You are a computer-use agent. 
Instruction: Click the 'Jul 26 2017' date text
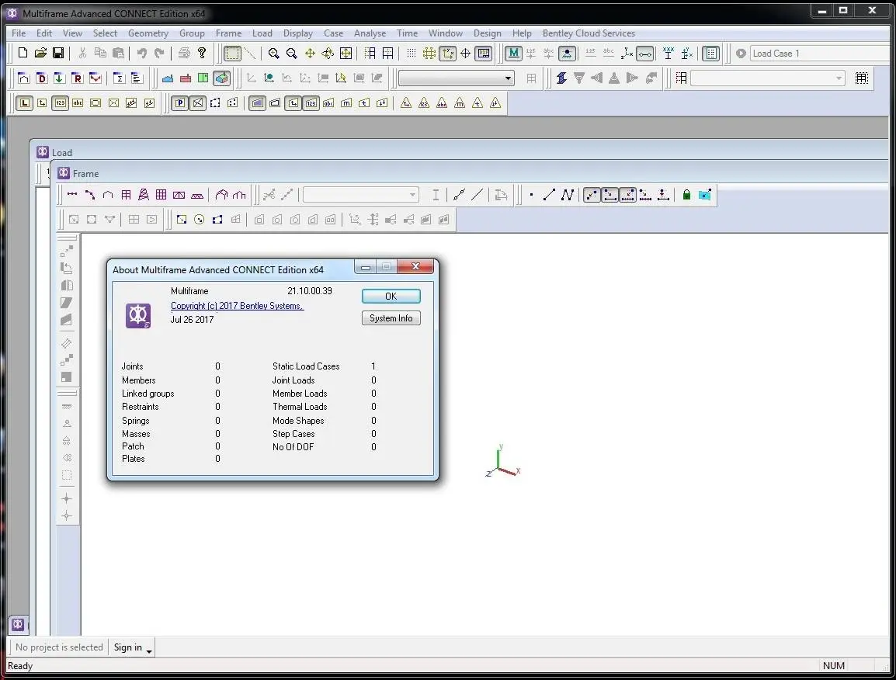[192, 319]
